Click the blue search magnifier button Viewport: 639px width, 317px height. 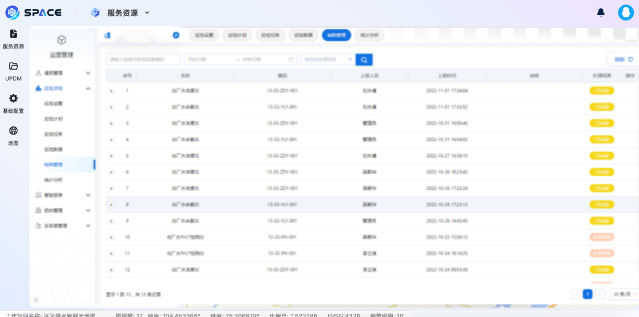point(364,60)
